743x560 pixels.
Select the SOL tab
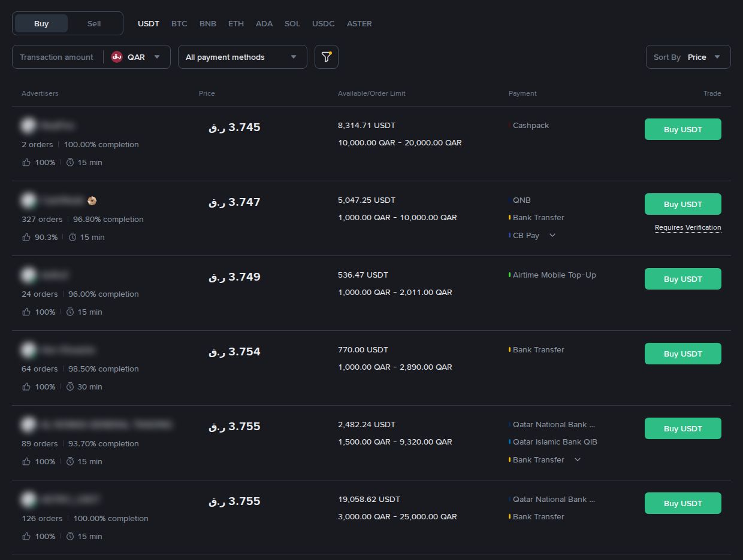[292, 23]
